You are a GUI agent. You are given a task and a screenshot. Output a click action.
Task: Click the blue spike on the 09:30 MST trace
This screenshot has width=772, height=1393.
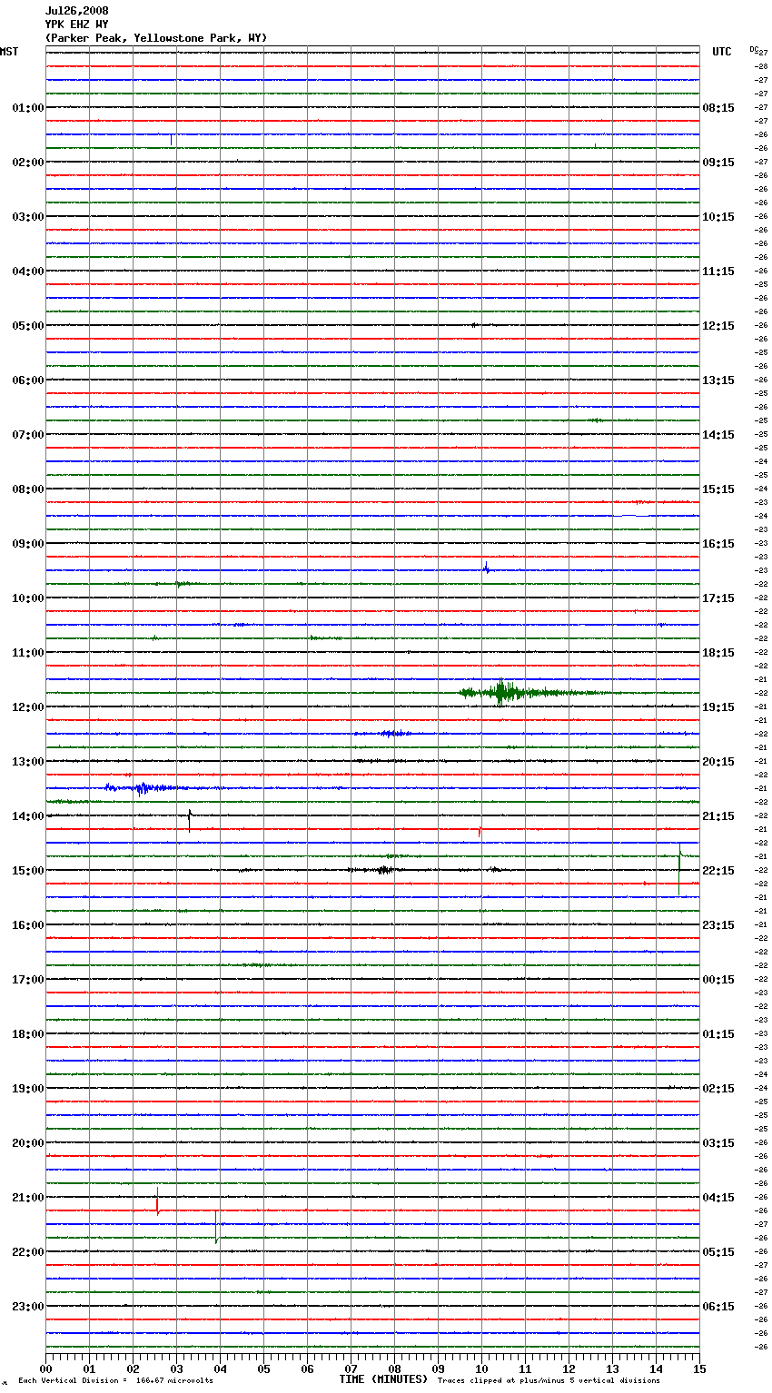[x=486, y=568]
